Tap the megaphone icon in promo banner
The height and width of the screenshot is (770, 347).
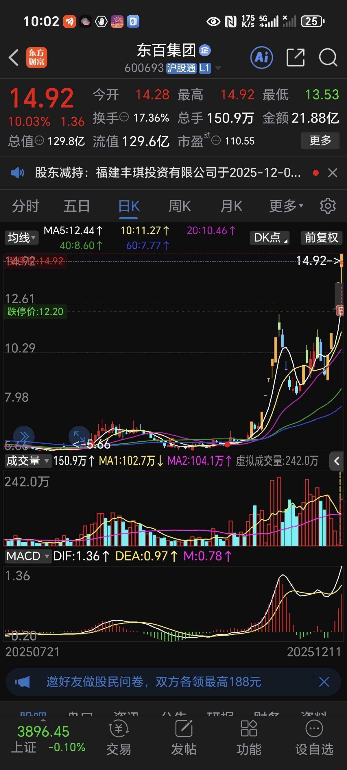pos(23,682)
